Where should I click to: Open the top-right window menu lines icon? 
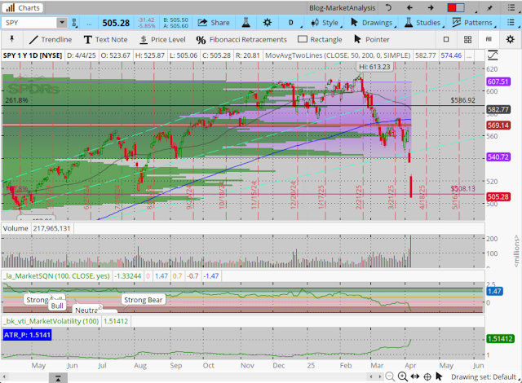point(511,7)
